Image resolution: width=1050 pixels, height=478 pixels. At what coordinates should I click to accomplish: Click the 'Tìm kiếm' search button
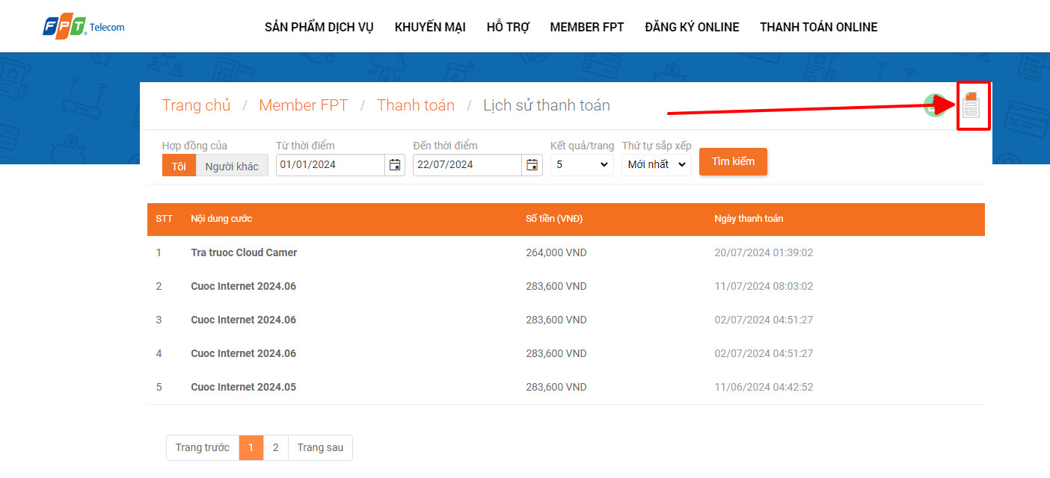(733, 162)
